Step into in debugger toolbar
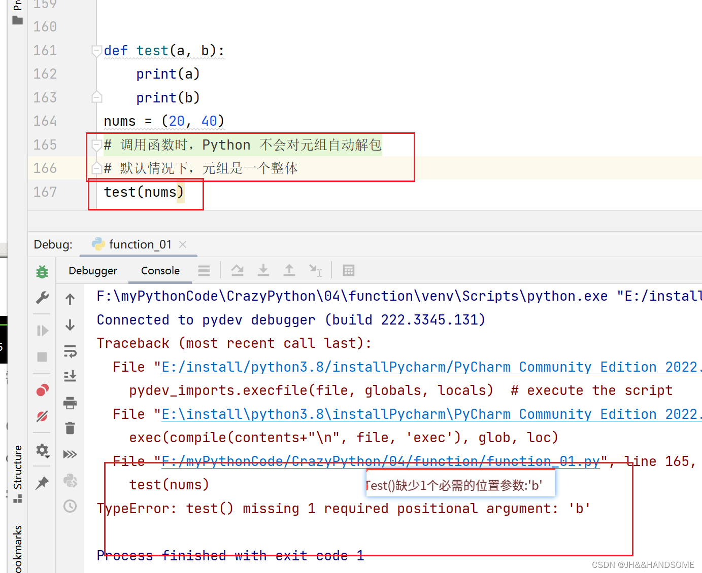 click(x=263, y=270)
